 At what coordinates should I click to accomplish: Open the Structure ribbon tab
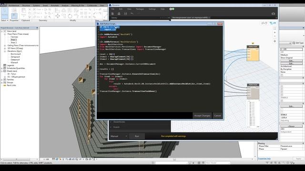pos(26,5)
